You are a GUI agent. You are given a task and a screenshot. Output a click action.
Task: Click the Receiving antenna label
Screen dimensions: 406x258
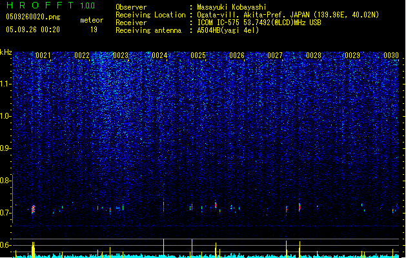(x=148, y=30)
